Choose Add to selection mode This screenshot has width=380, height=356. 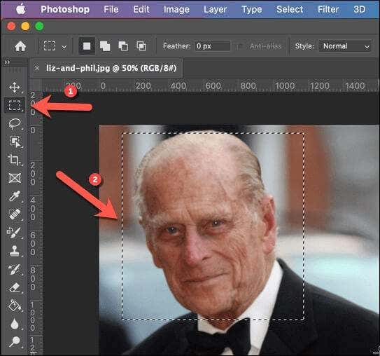click(105, 46)
